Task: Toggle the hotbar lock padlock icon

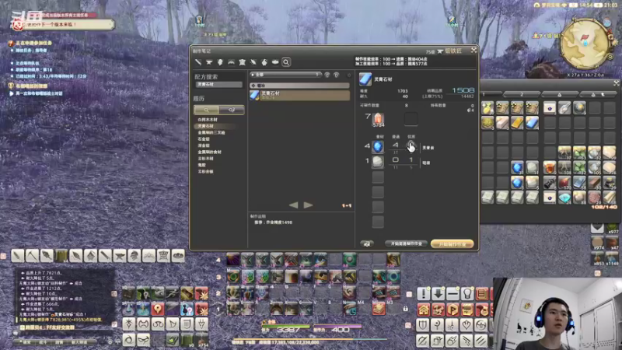Action: click(x=405, y=308)
